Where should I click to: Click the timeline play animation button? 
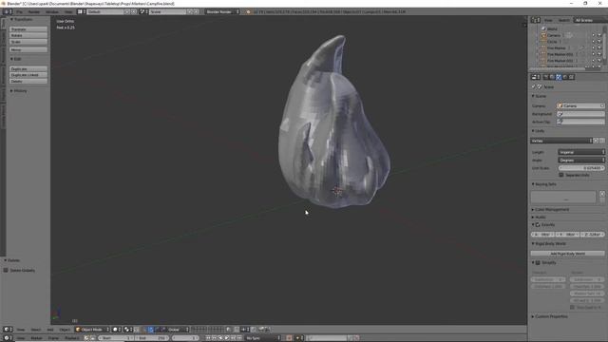point(226,338)
